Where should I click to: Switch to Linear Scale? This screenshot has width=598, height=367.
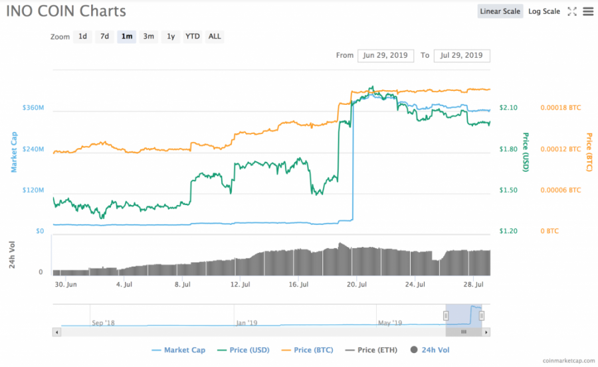(500, 11)
